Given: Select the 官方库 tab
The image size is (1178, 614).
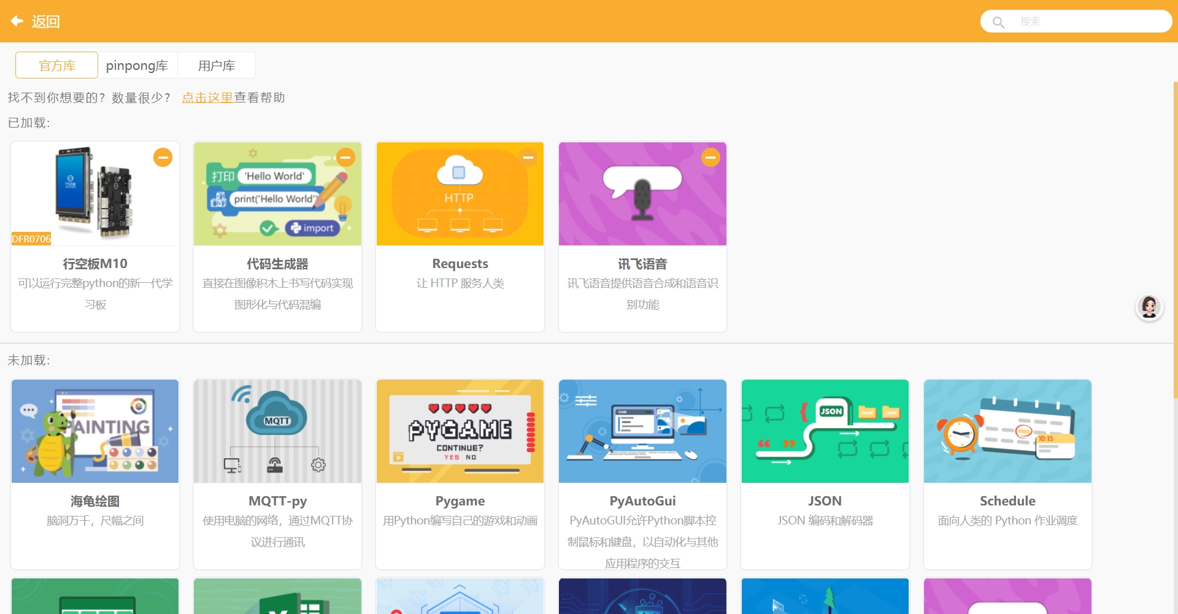Looking at the screenshot, I should point(56,65).
